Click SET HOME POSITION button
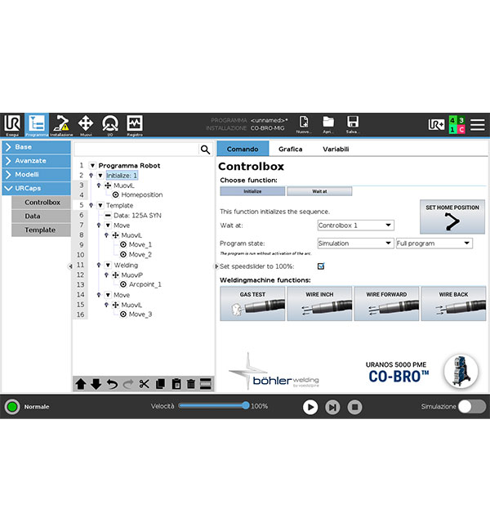Screen dimensions: 490x531 coord(452,216)
